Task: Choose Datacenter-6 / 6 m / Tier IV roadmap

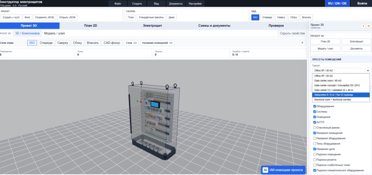Action: point(341,95)
